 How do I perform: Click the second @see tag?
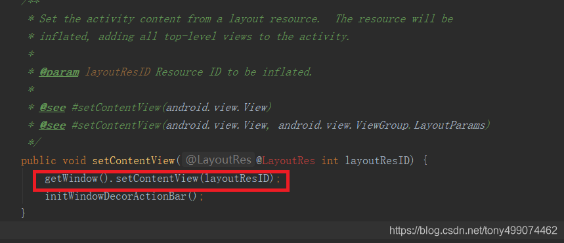[52, 125]
